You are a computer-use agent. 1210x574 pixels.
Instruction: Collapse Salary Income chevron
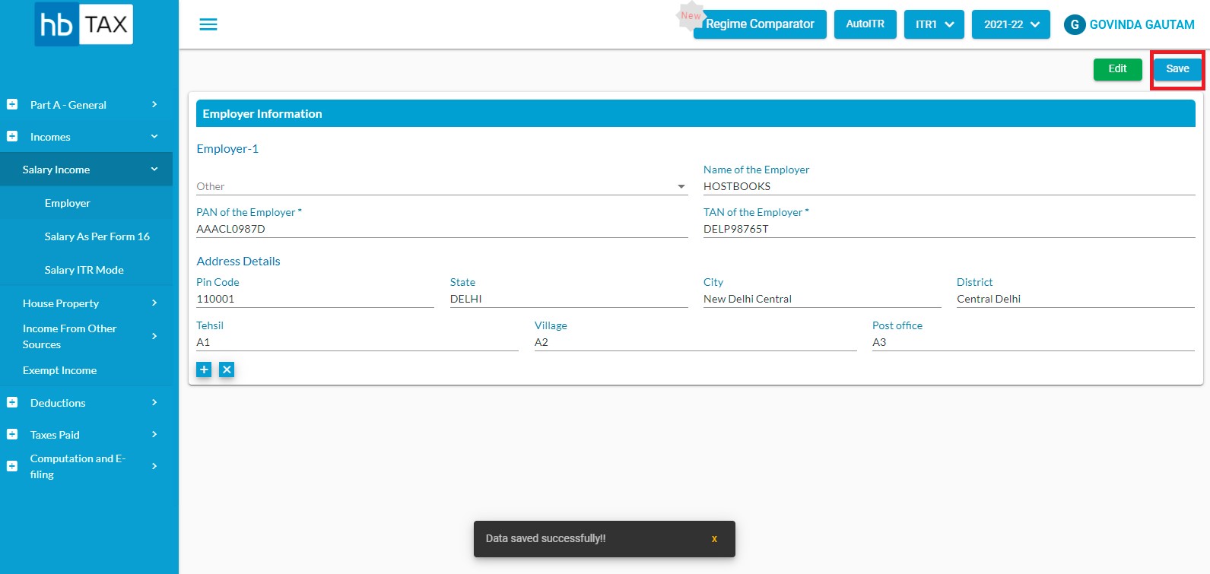[x=154, y=169]
